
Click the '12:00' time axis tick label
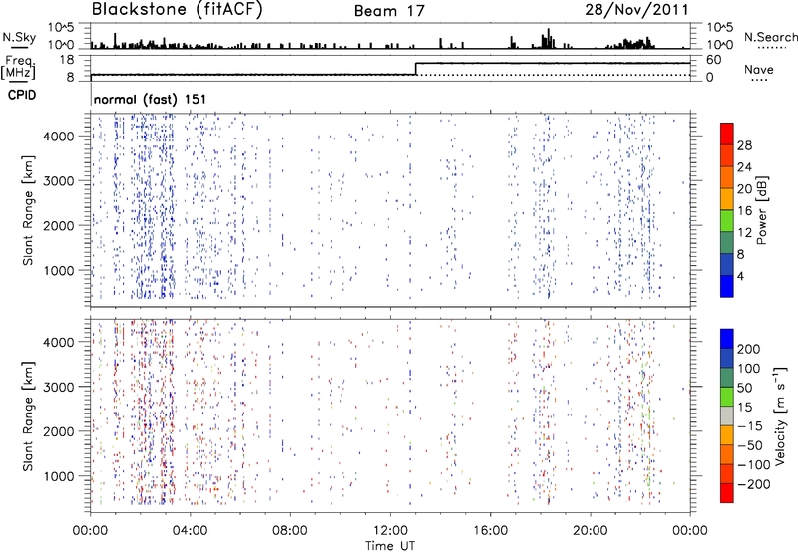[x=390, y=531]
